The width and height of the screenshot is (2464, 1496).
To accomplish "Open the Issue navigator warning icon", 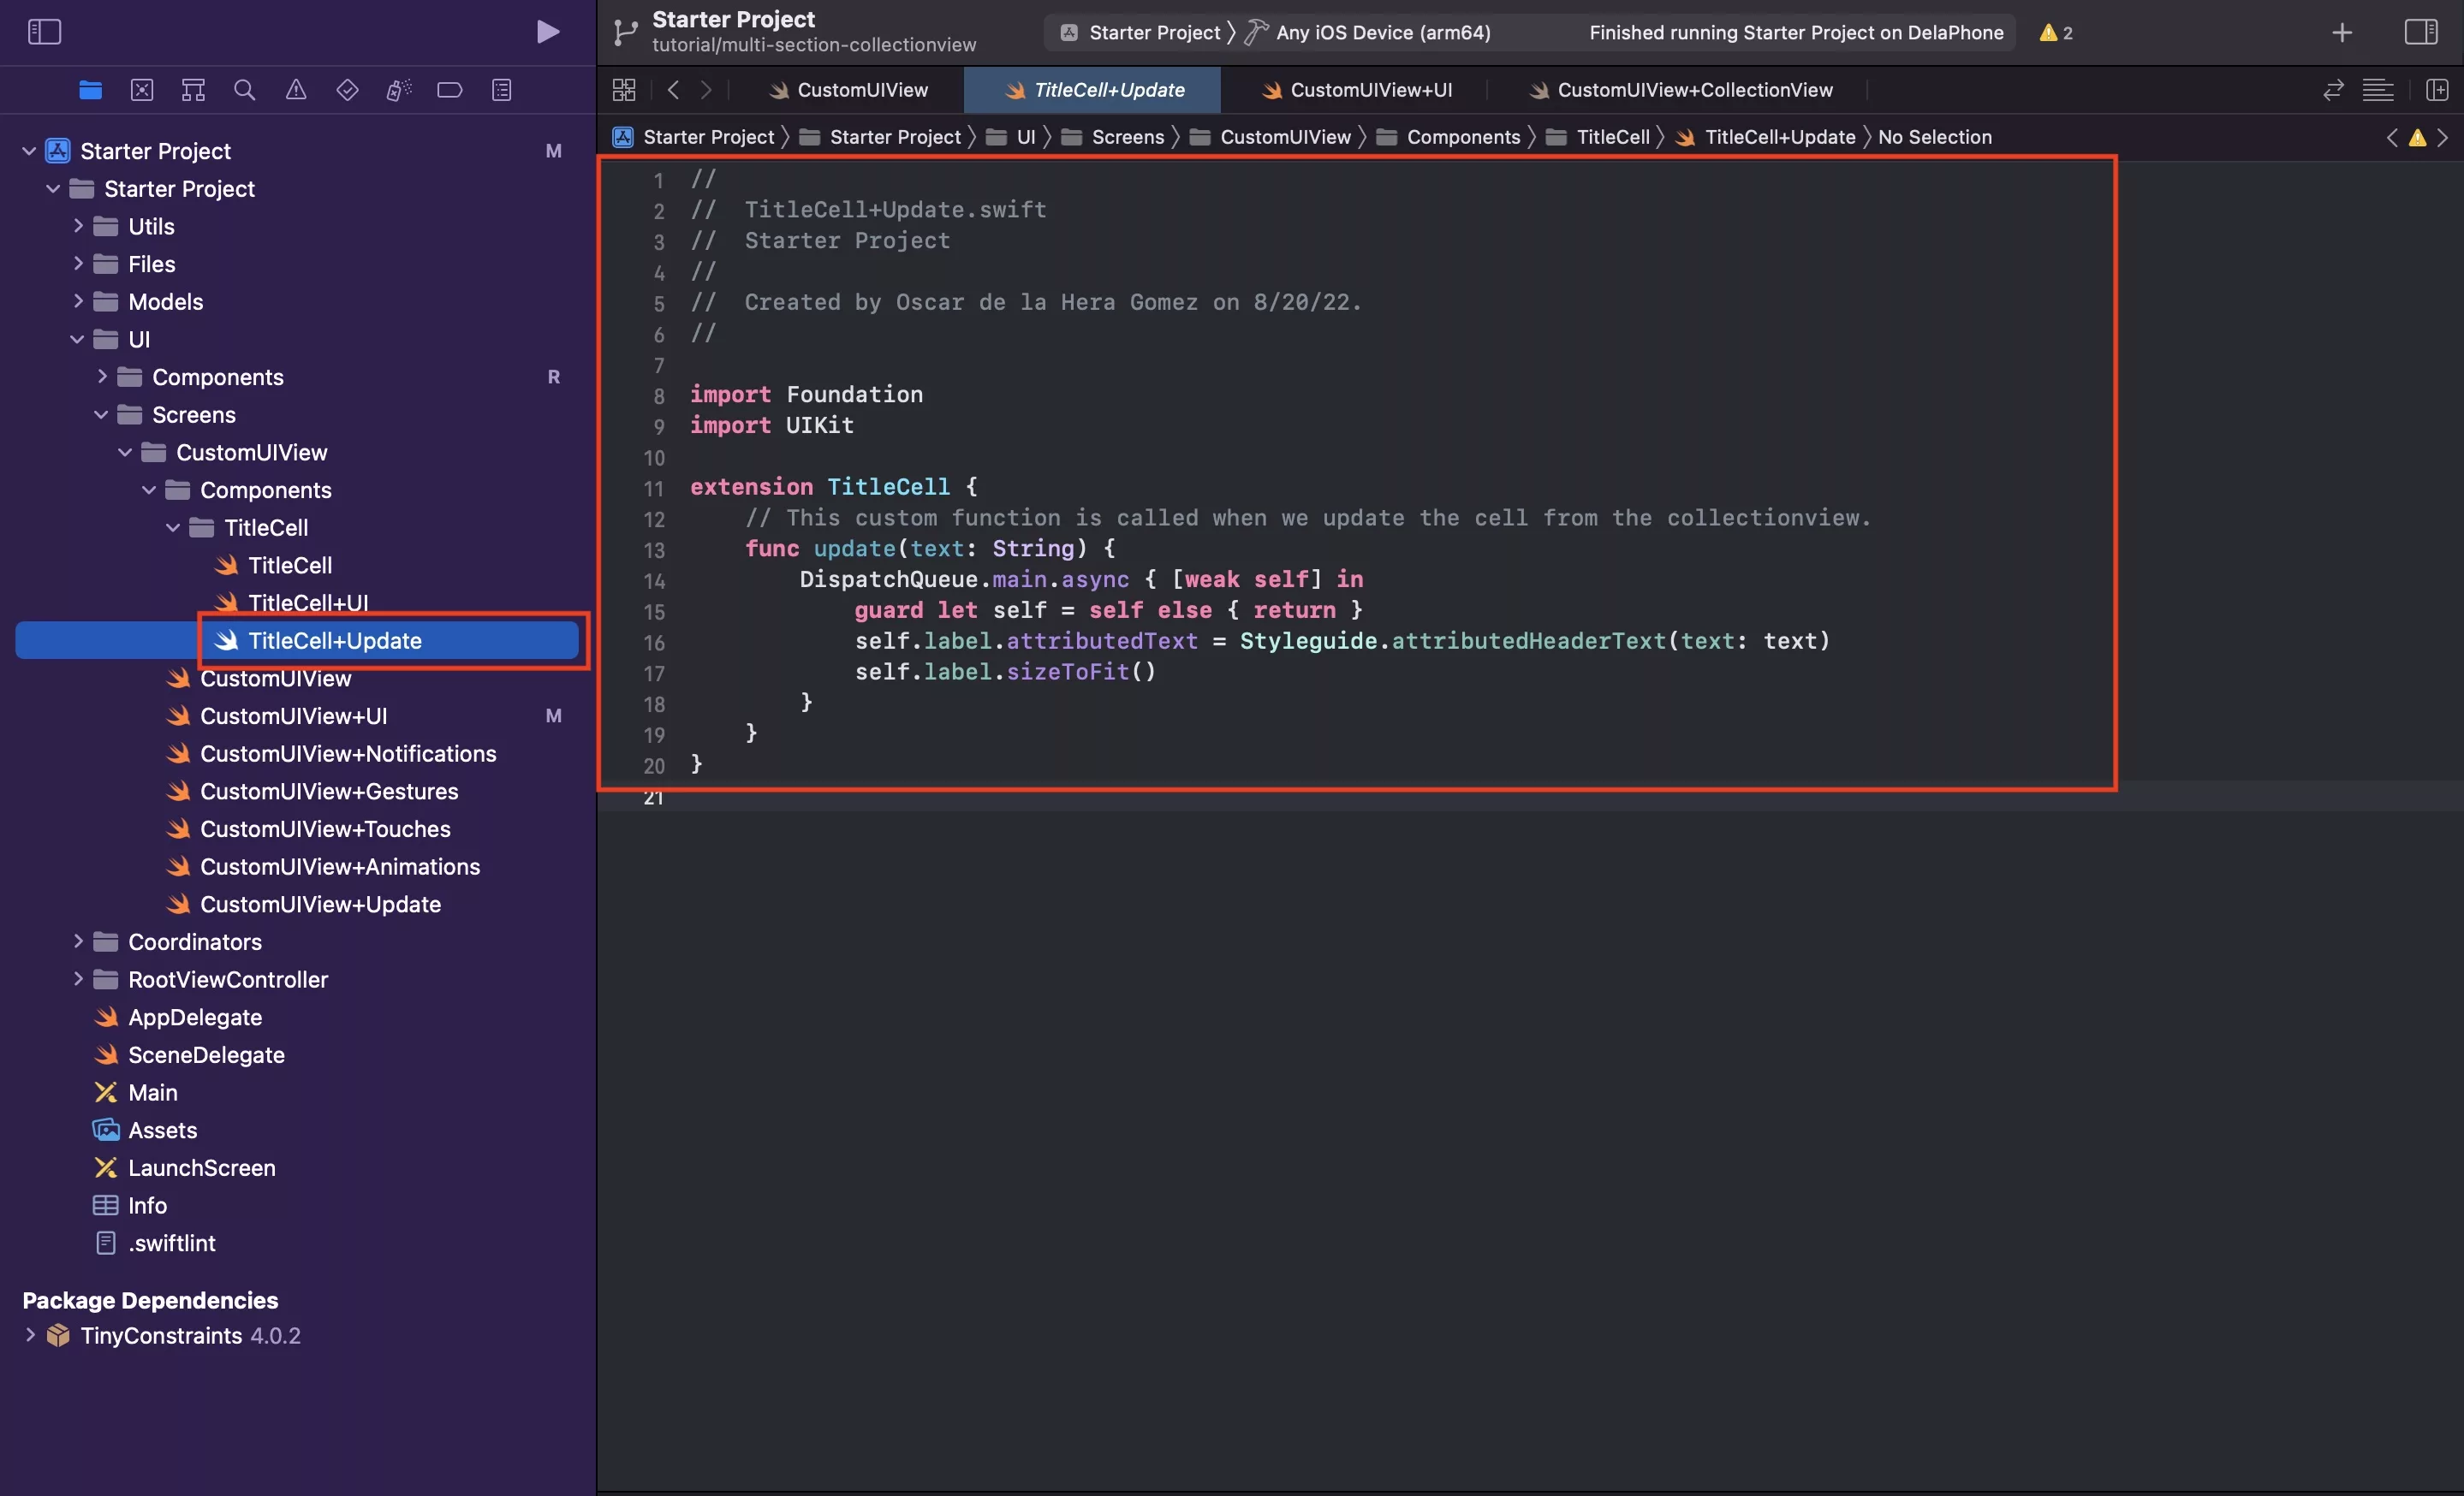I will (296, 90).
